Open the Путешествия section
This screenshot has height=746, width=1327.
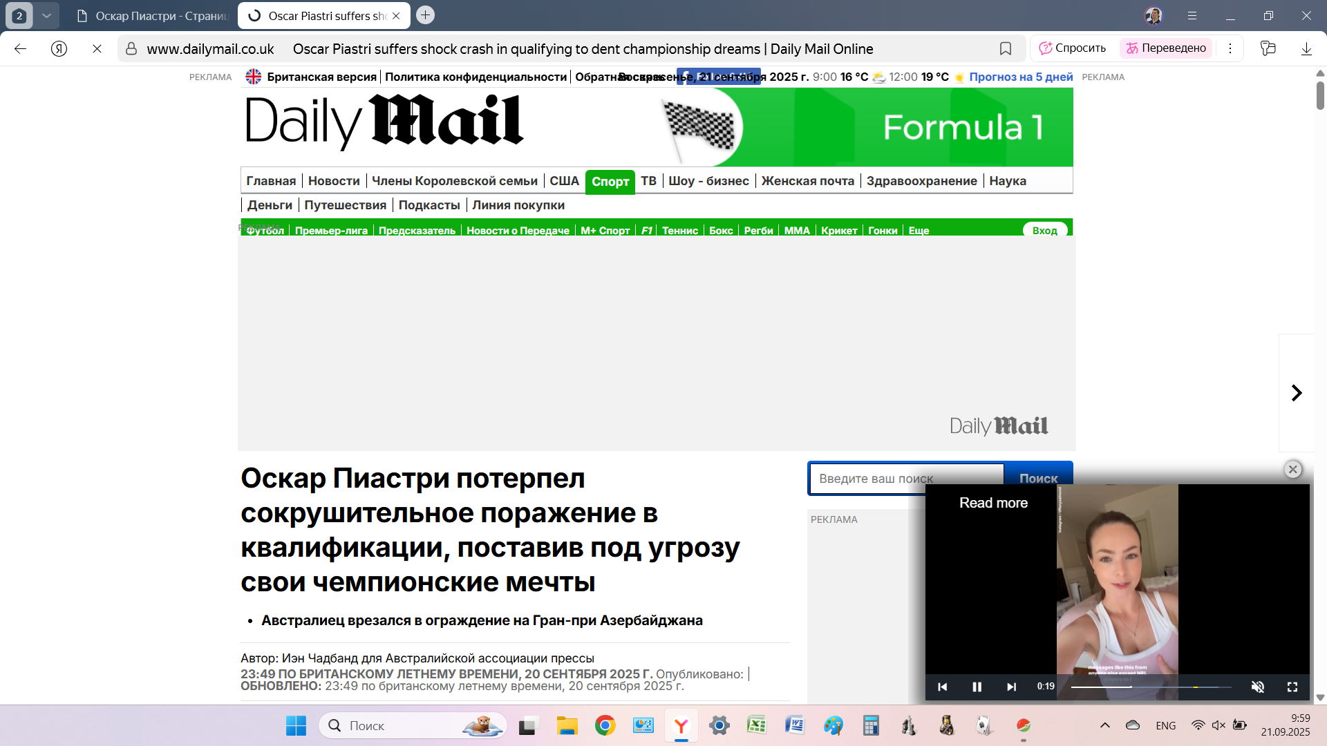pos(346,204)
